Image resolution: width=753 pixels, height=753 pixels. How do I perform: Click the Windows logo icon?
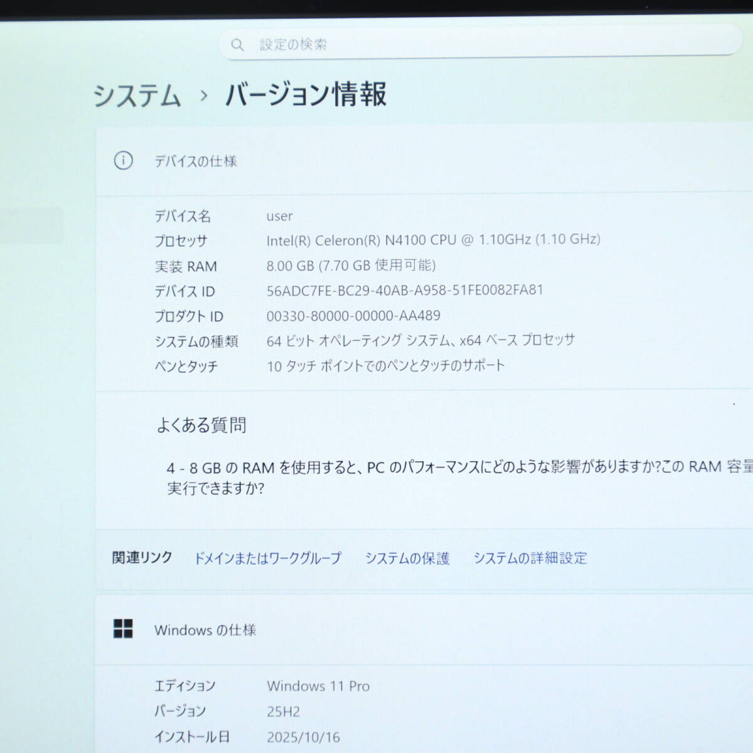(x=123, y=629)
